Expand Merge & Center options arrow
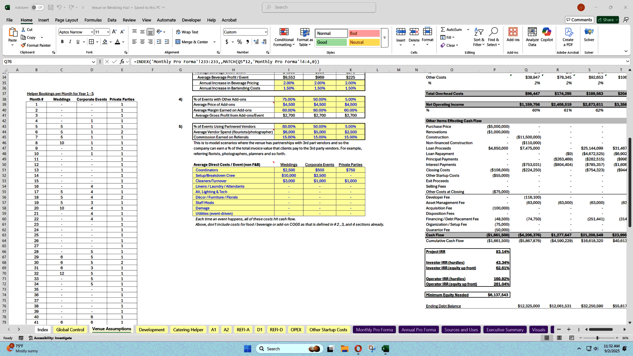633x356 pixels. point(214,42)
